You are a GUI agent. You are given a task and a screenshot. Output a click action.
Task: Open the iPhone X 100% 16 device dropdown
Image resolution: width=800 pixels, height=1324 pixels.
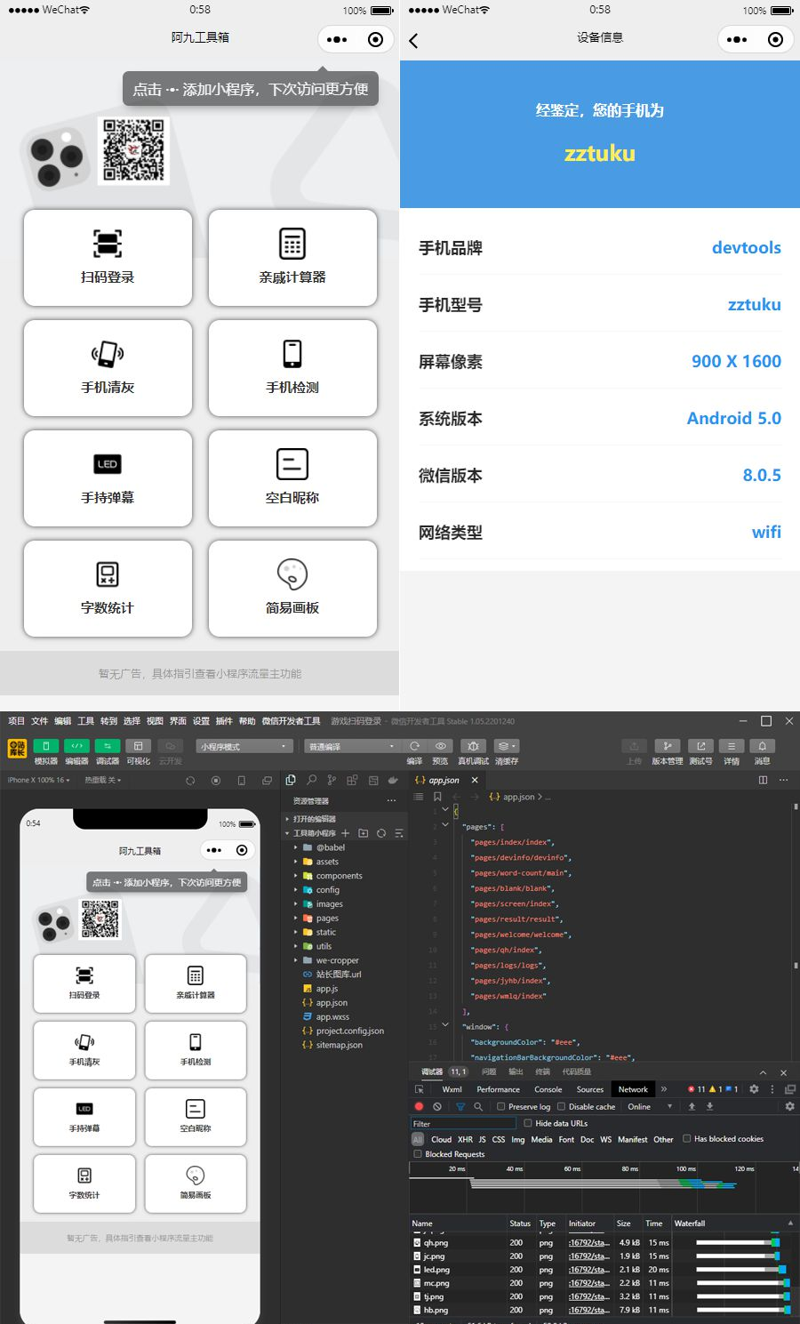38,780
